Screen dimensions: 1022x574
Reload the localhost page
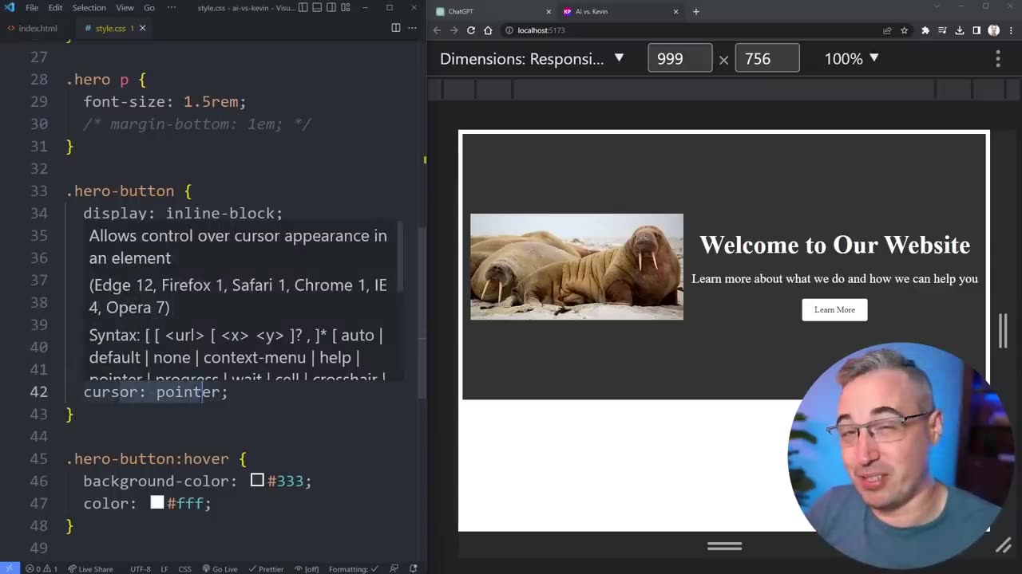(x=471, y=30)
